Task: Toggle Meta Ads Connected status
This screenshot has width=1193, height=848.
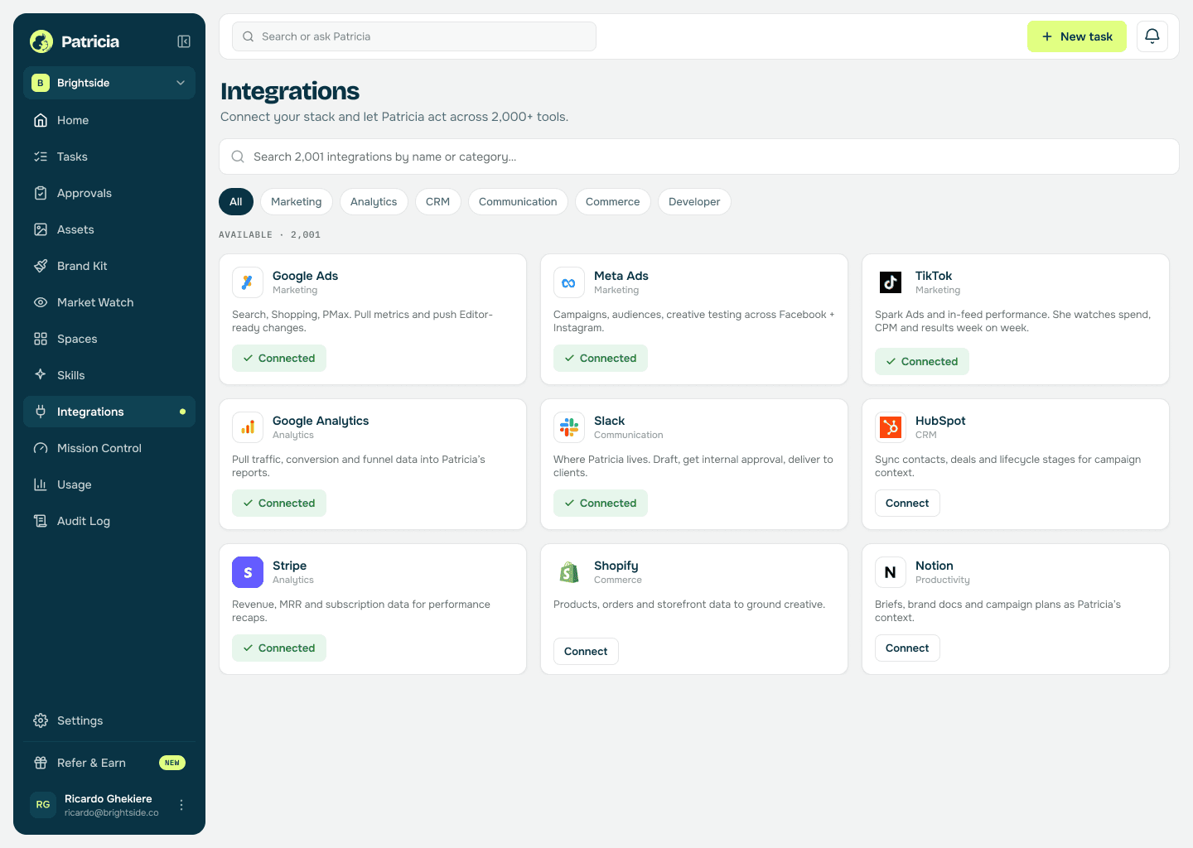Action: (601, 359)
